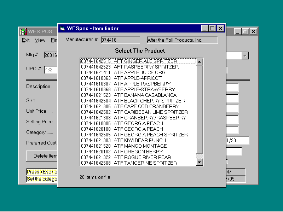Image resolution: width=283 pixels, height=212 pixels.
Task: Click the date field ending in 1/98
Action: click(x=237, y=140)
